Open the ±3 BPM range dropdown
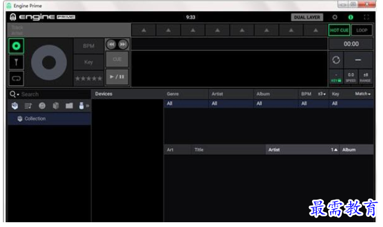Screen dimensions: 383x227 [322, 94]
